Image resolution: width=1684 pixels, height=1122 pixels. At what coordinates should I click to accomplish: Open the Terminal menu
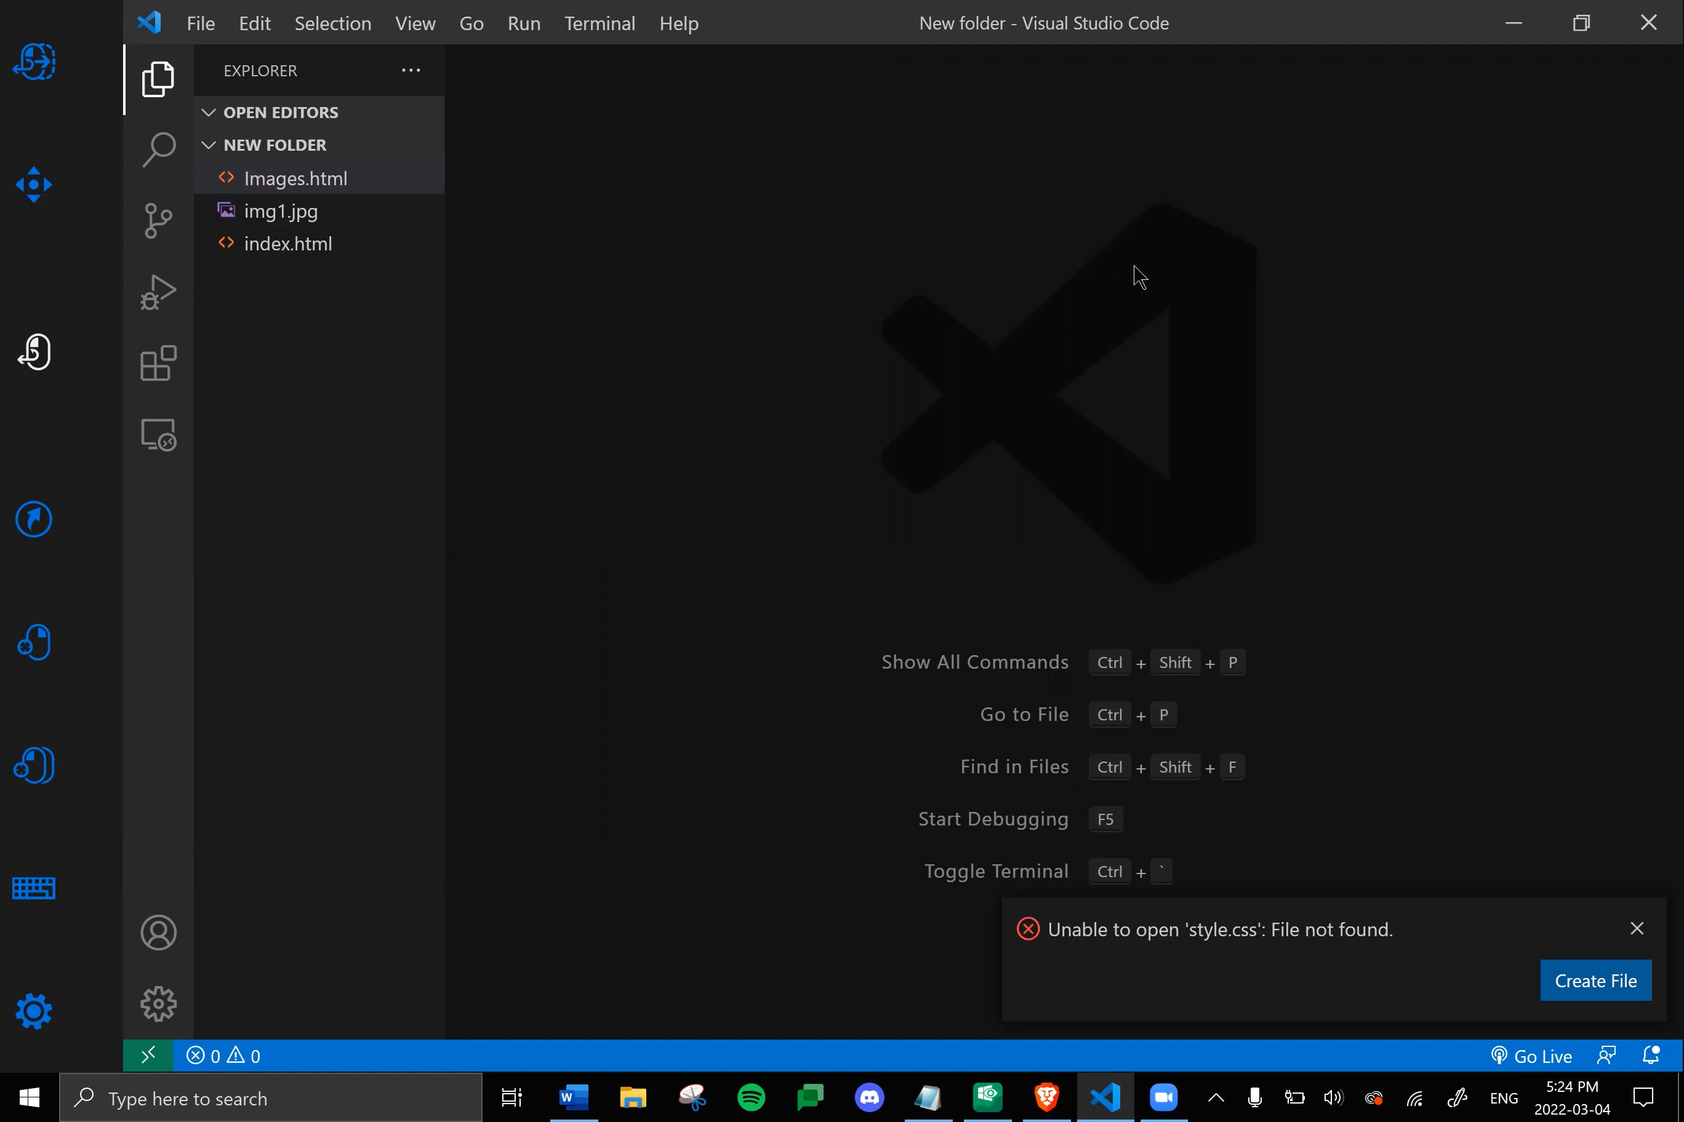pos(599,23)
